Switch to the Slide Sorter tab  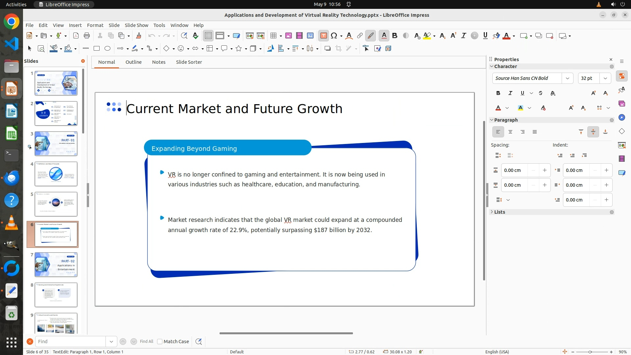pos(189,62)
